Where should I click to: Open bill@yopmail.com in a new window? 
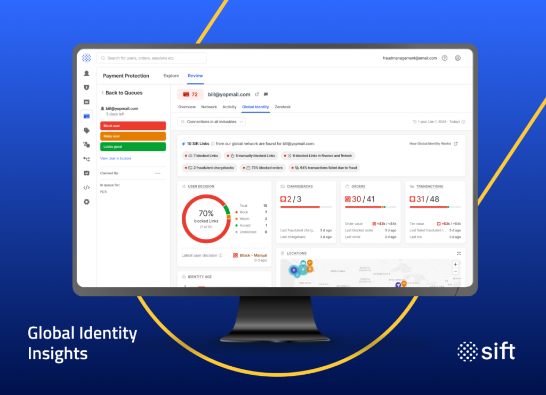tap(257, 94)
